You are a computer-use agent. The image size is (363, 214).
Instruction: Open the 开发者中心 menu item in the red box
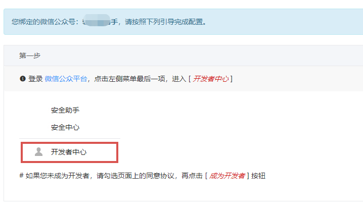[69, 152]
